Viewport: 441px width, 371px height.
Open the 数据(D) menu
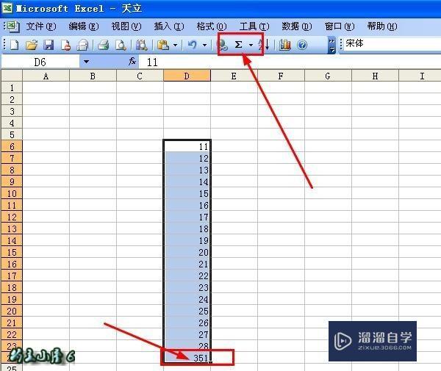(297, 26)
